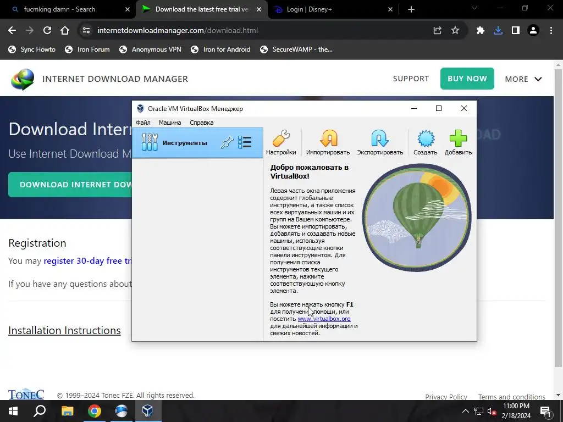
Task: Click the page vertical scrollbar
Action: (558, 219)
